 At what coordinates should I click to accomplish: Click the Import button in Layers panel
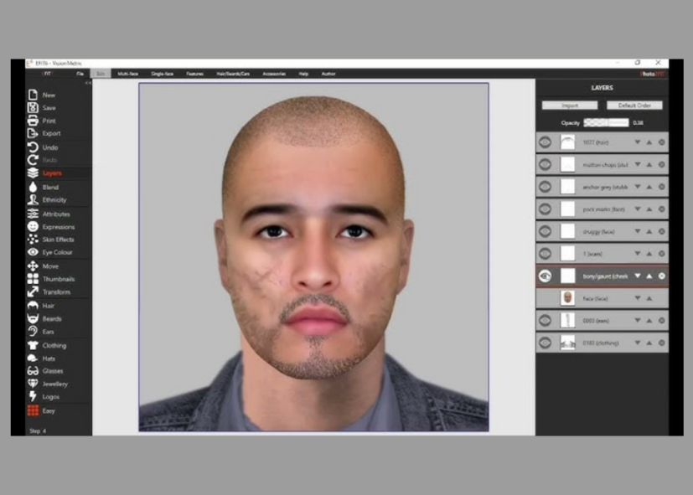point(569,106)
